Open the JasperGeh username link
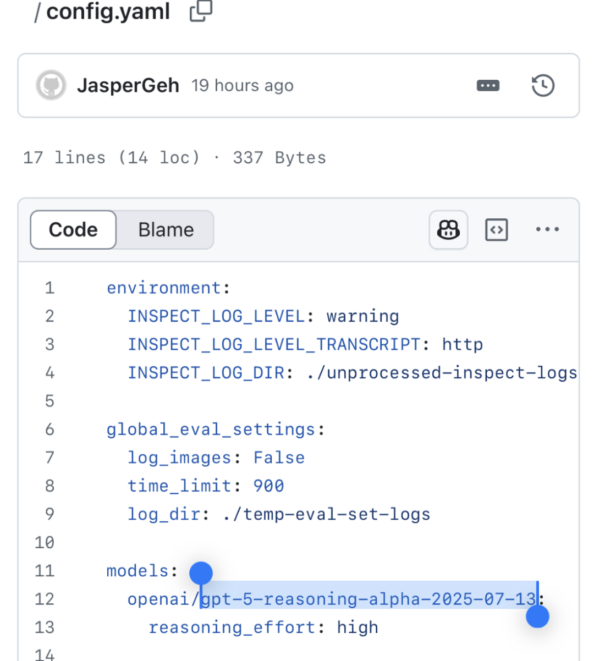 point(128,86)
